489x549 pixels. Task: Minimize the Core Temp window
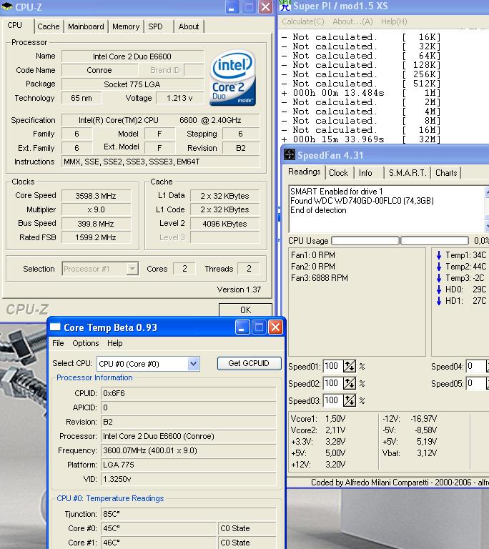coord(242,327)
